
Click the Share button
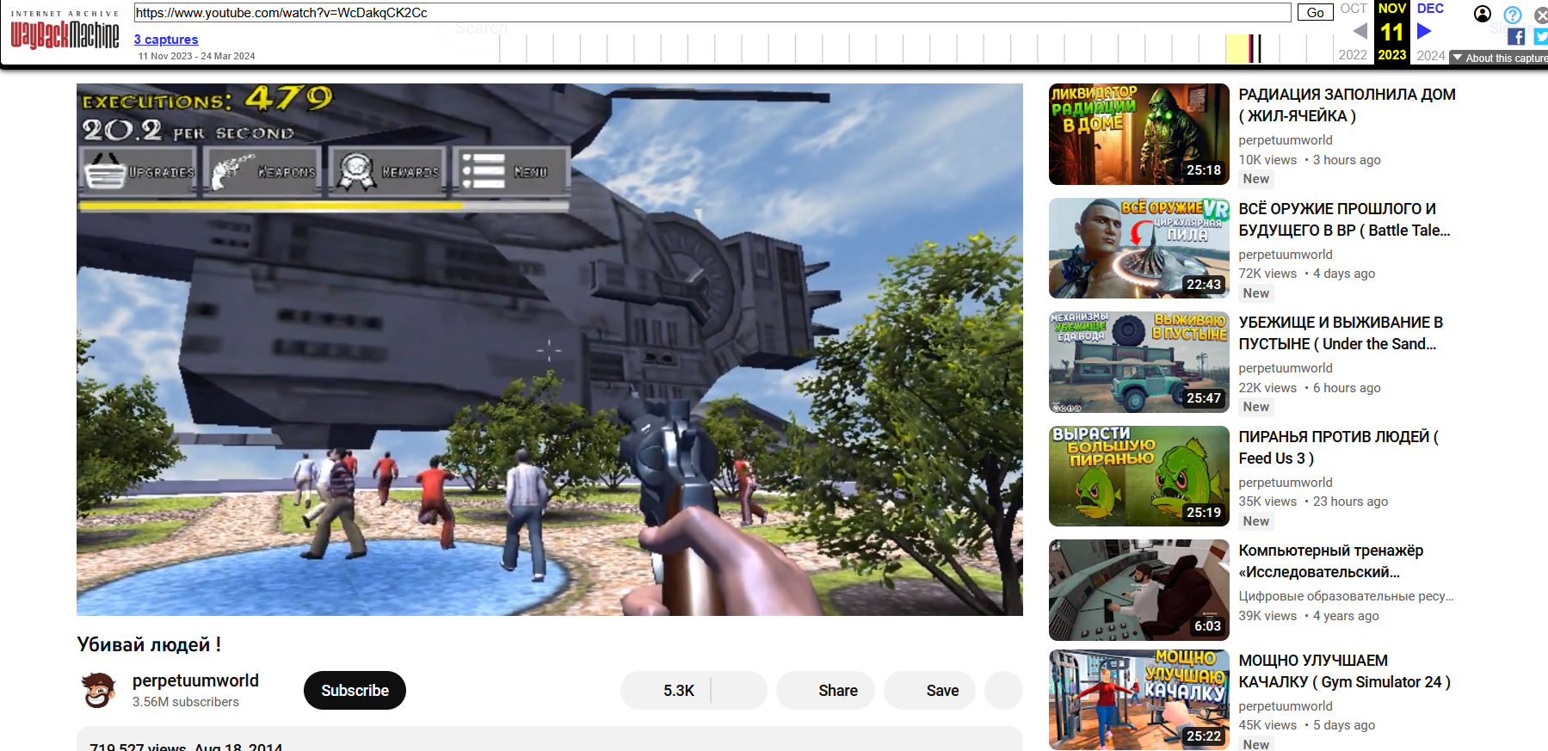pos(825,691)
